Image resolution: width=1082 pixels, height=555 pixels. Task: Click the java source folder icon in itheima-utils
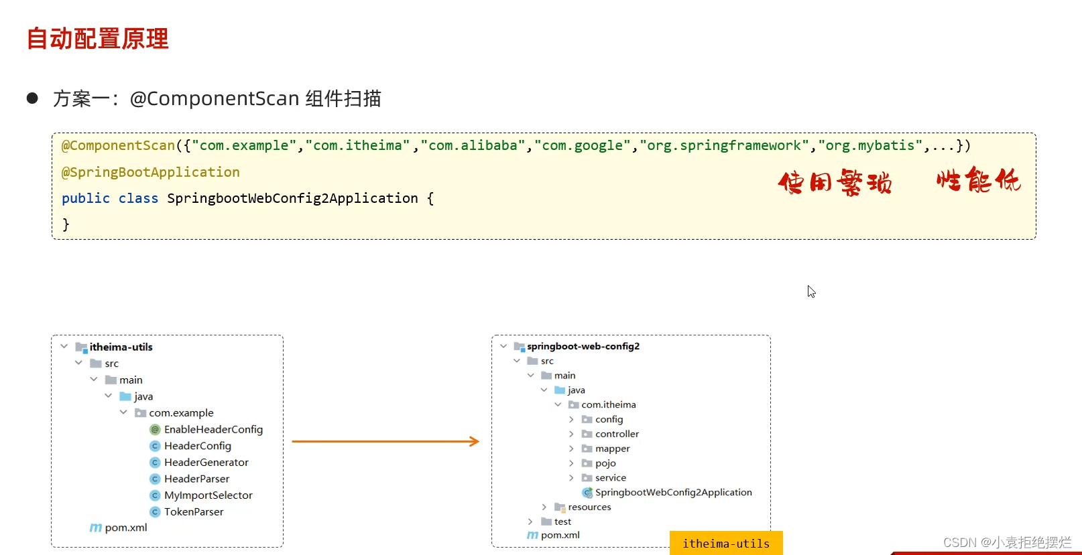[125, 396]
